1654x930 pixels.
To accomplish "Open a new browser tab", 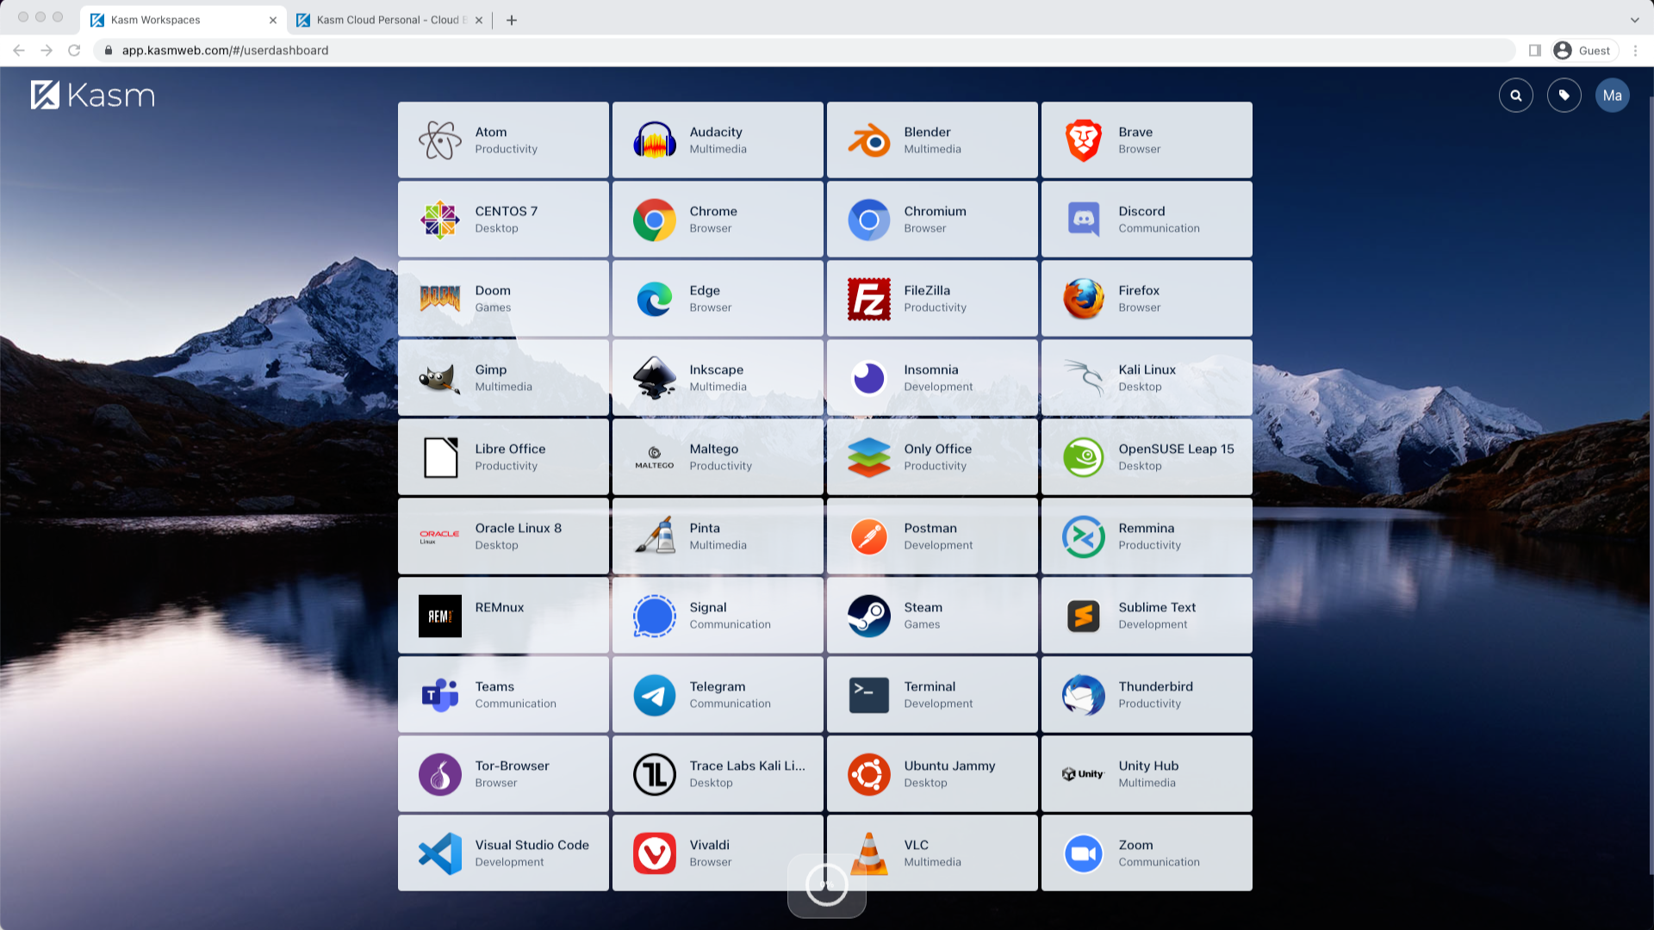I will (512, 20).
